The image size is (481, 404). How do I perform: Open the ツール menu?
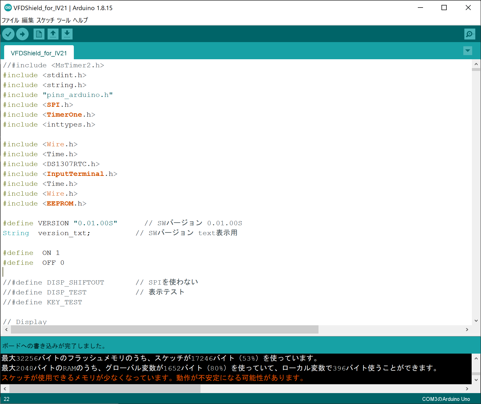[64, 20]
